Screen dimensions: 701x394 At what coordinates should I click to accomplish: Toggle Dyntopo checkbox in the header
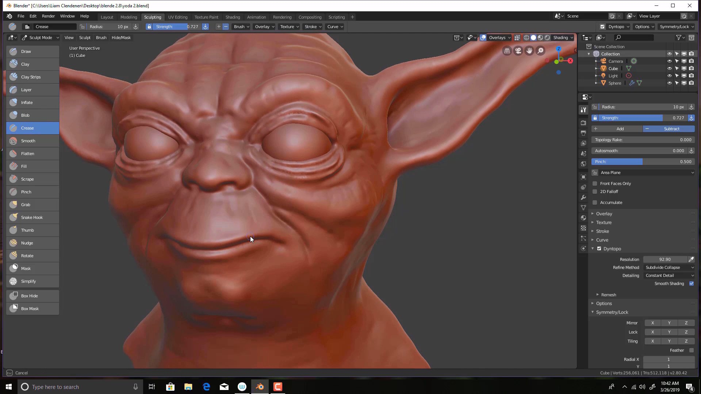602,27
